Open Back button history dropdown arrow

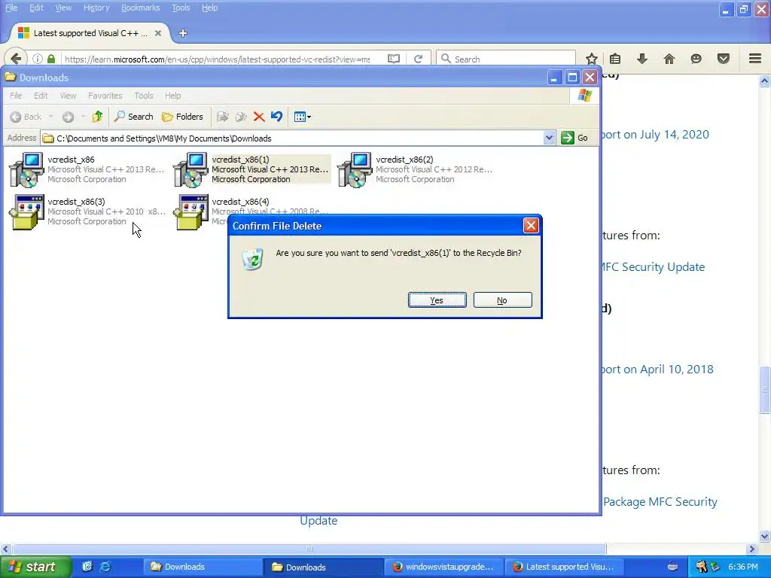(x=50, y=117)
